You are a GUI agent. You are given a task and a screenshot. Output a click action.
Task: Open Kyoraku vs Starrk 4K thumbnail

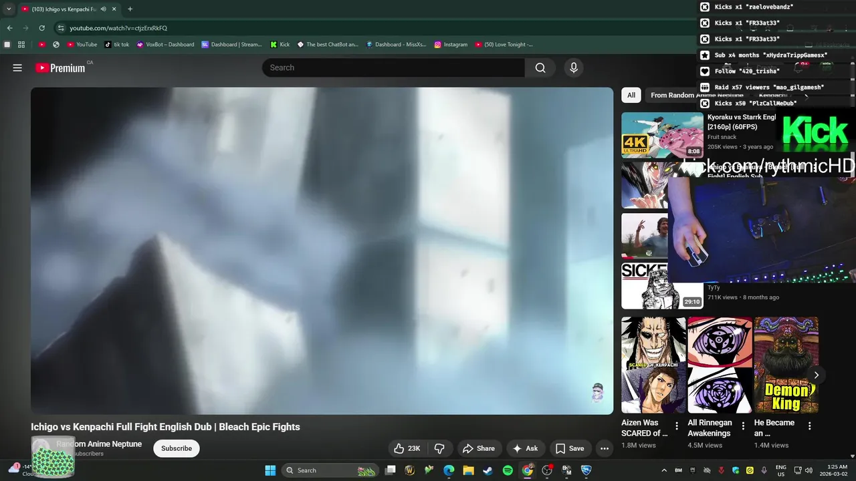click(x=662, y=135)
